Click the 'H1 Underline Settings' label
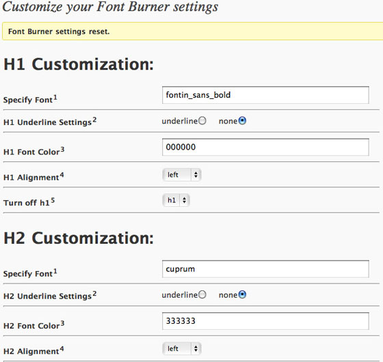 [x=50, y=122]
